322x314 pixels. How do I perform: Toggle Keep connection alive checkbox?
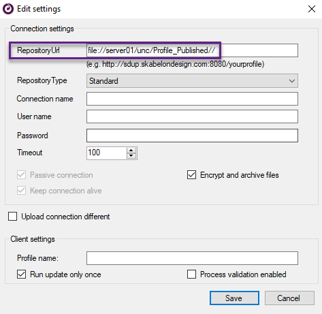pos(21,191)
